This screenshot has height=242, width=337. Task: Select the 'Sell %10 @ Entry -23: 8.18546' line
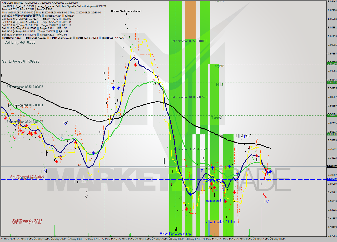[x=34, y=28]
